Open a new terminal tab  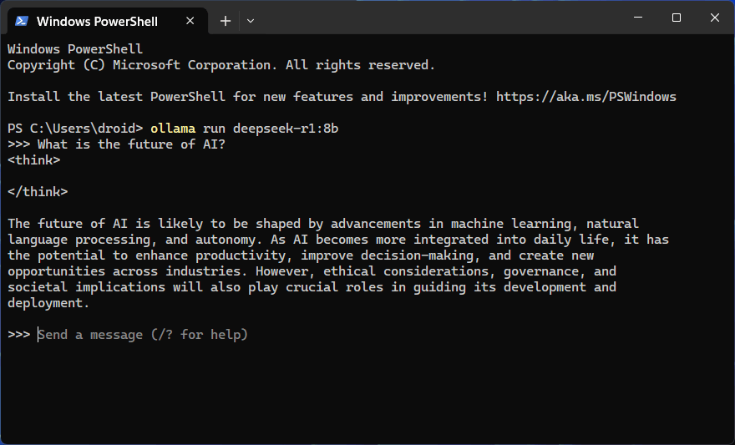point(226,21)
